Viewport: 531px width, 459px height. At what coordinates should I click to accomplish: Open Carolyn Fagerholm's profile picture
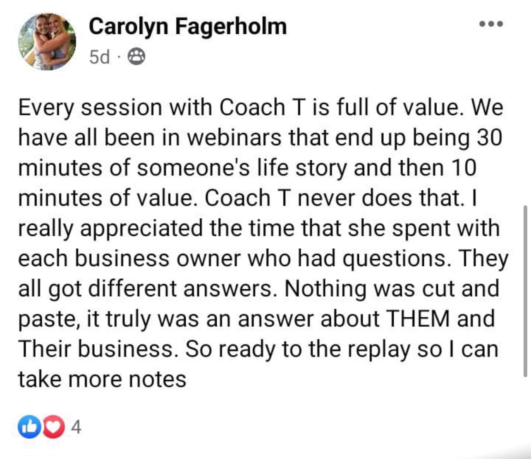[47, 41]
